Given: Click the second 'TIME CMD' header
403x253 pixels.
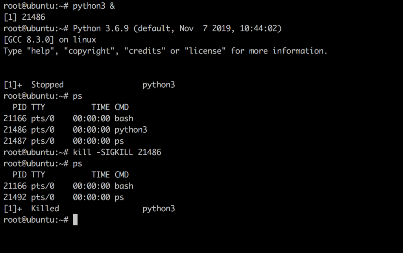Looking at the screenshot, I should click(110, 175).
